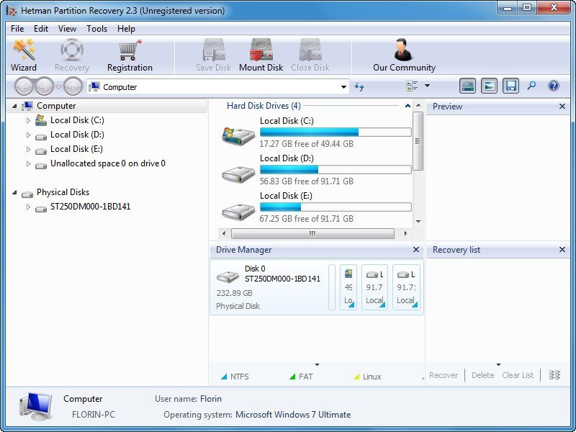Open the Tools menu

coord(96,29)
